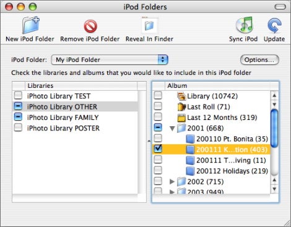The image size is (291, 227).
Task: Click the 200112 Holidays album icon
Action: click(x=190, y=171)
